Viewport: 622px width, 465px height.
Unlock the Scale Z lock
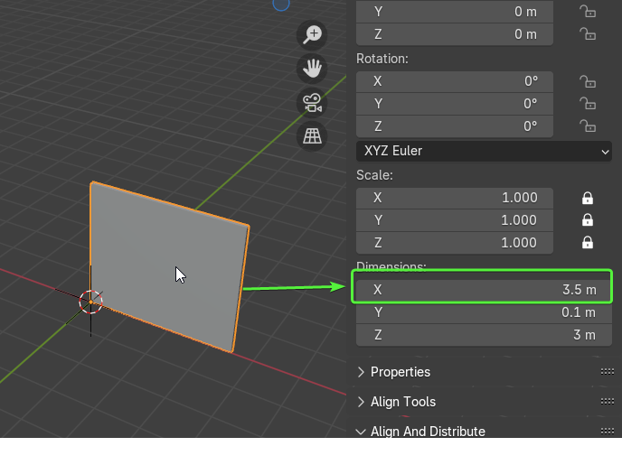point(588,242)
